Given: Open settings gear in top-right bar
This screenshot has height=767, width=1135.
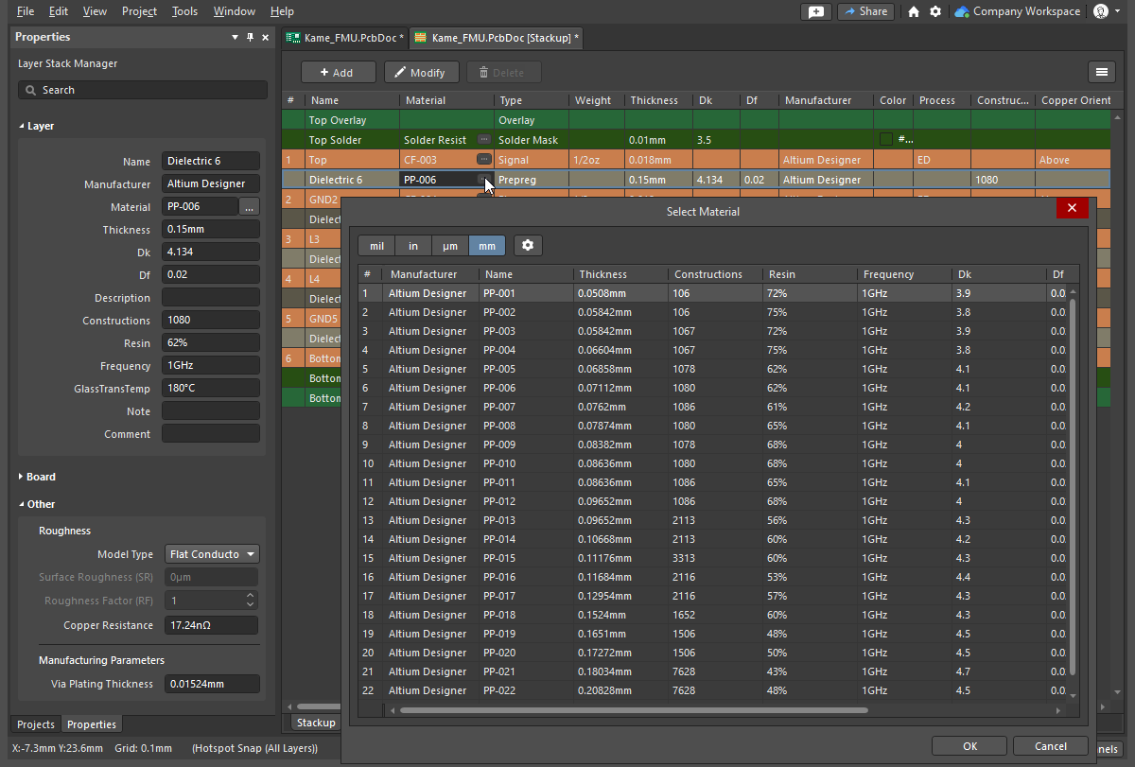Looking at the screenshot, I should pos(935,11).
